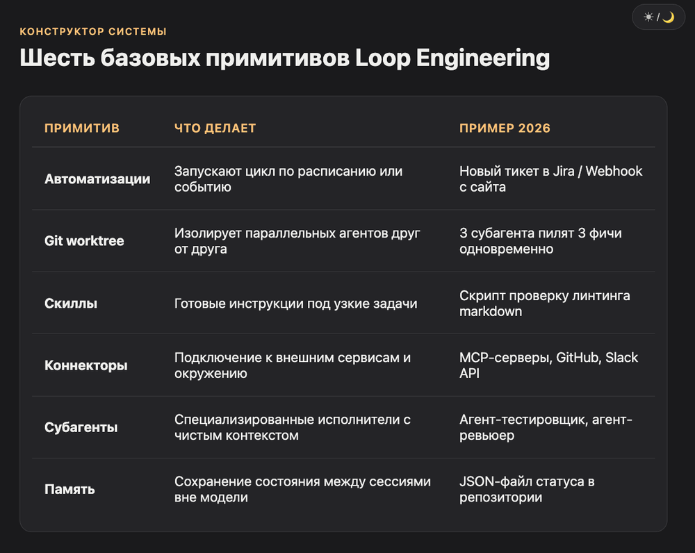Click the Агент-тестировщик example cell

[546, 427]
